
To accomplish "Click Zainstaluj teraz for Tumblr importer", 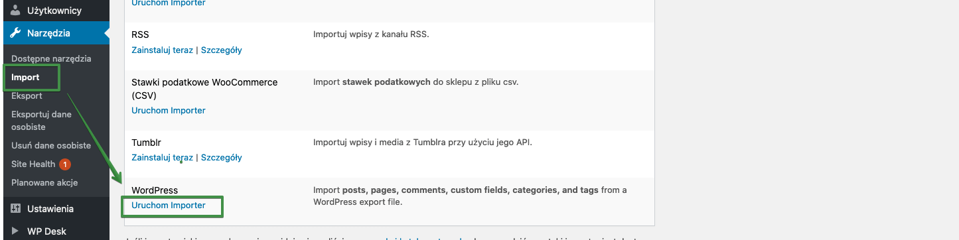I will tap(163, 157).
